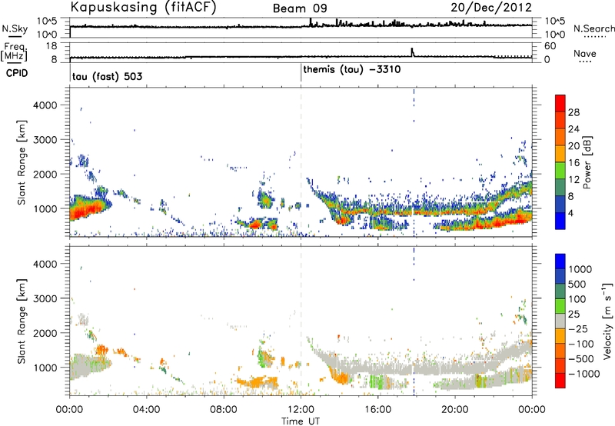Pick the 12–16 dB light green power segment
The image size is (615, 426).
(560, 171)
